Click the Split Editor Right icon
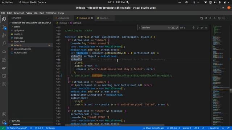232x130 pixels. (224, 18)
